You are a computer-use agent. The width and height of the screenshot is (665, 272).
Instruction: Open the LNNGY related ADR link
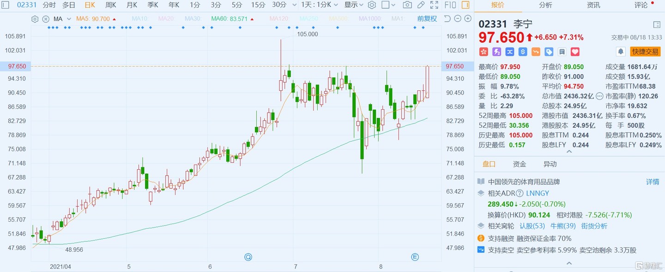tap(538, 193)
